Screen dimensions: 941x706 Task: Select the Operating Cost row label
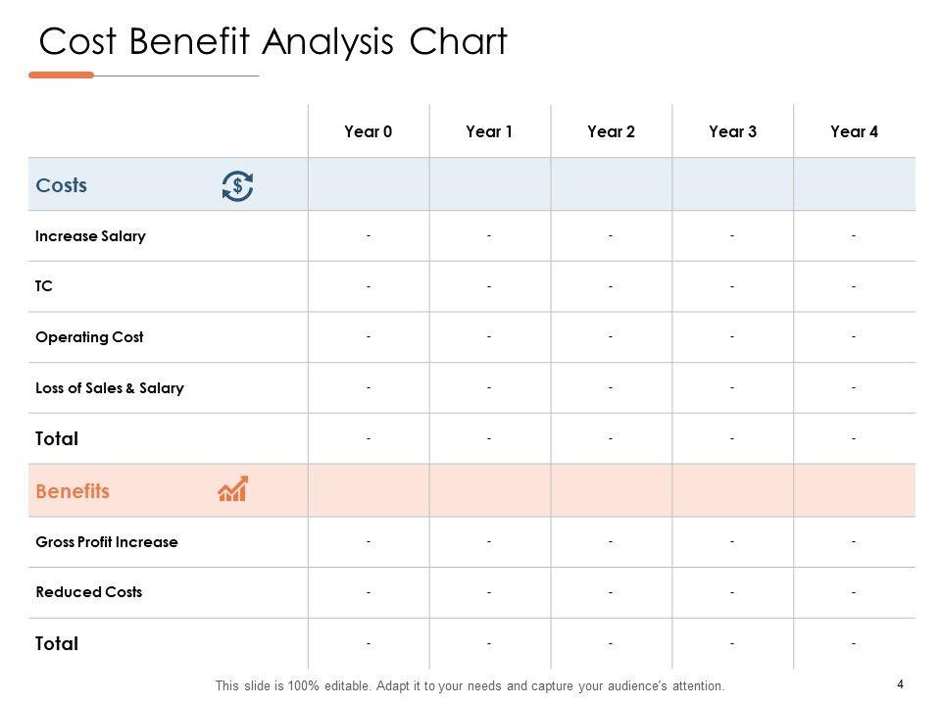point(89,337)
